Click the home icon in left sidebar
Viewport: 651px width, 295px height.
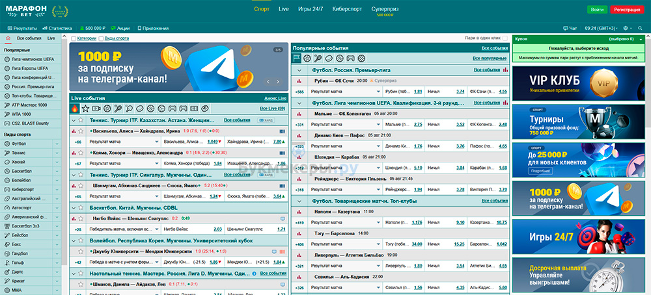click(8, 39)
